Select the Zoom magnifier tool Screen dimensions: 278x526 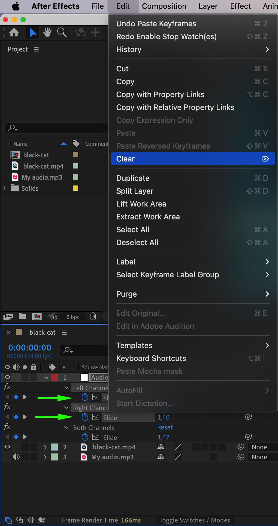point(62,32)
